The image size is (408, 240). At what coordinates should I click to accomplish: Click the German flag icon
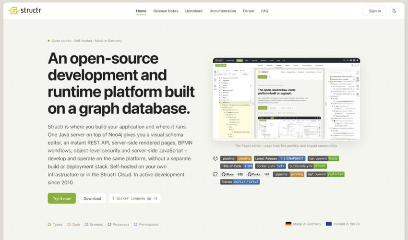click(x=288, y=224)
